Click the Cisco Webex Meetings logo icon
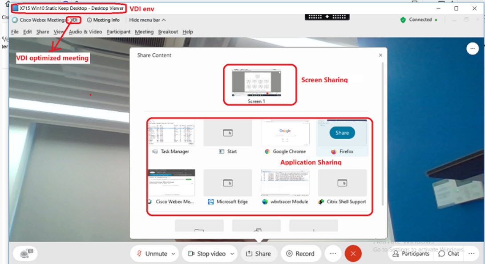Screen dimensions: 485x264 click(15, 20)
